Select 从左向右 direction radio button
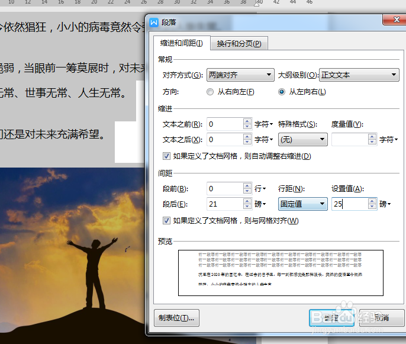This screenshot has height=344, width=406. [x=282, y=92]
